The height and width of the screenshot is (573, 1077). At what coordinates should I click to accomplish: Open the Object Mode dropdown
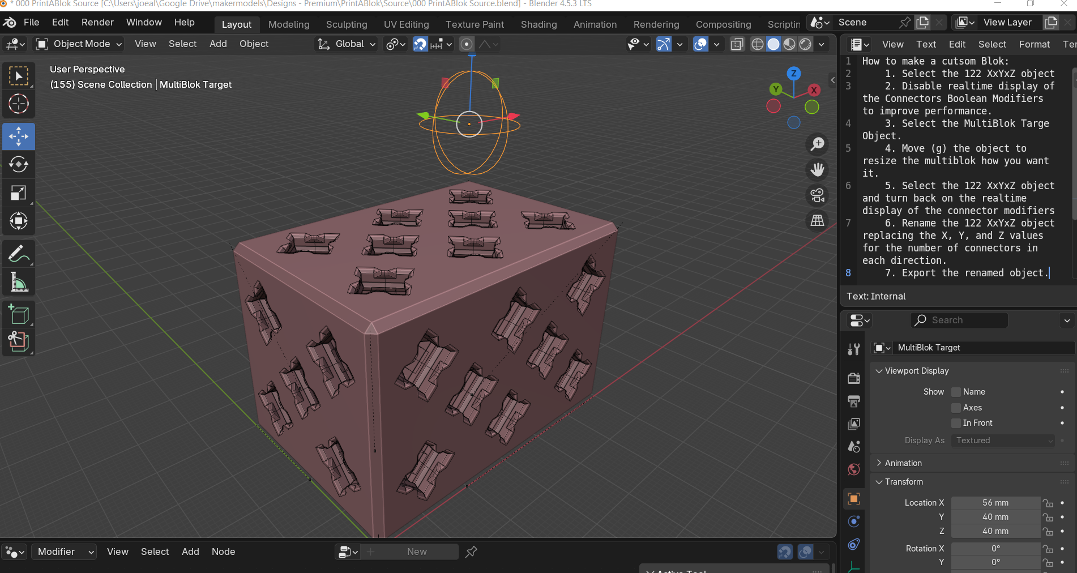coord(79,44)
